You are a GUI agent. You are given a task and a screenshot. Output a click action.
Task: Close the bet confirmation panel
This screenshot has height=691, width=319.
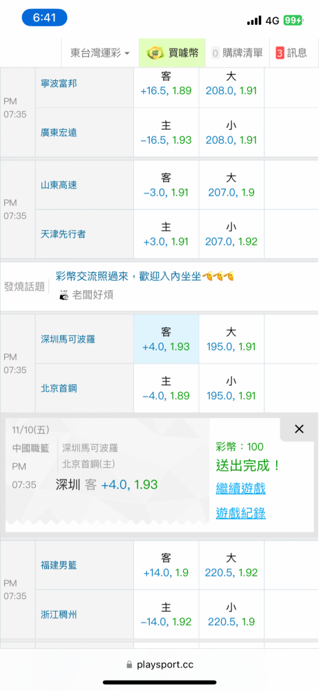(299, 429)
